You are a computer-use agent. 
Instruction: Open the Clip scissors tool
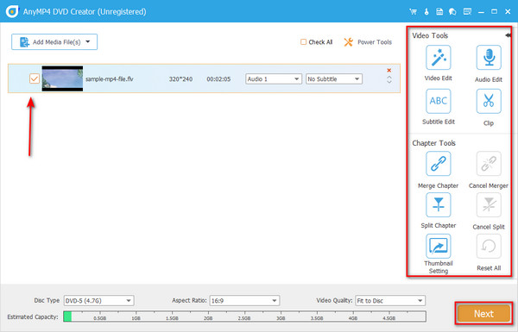tap(489, 101)
